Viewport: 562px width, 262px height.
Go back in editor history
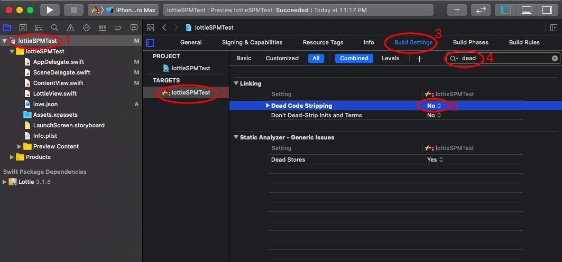click(x=164, y=27)
